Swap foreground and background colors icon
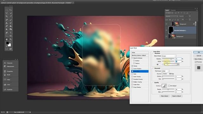 point(10,42)
